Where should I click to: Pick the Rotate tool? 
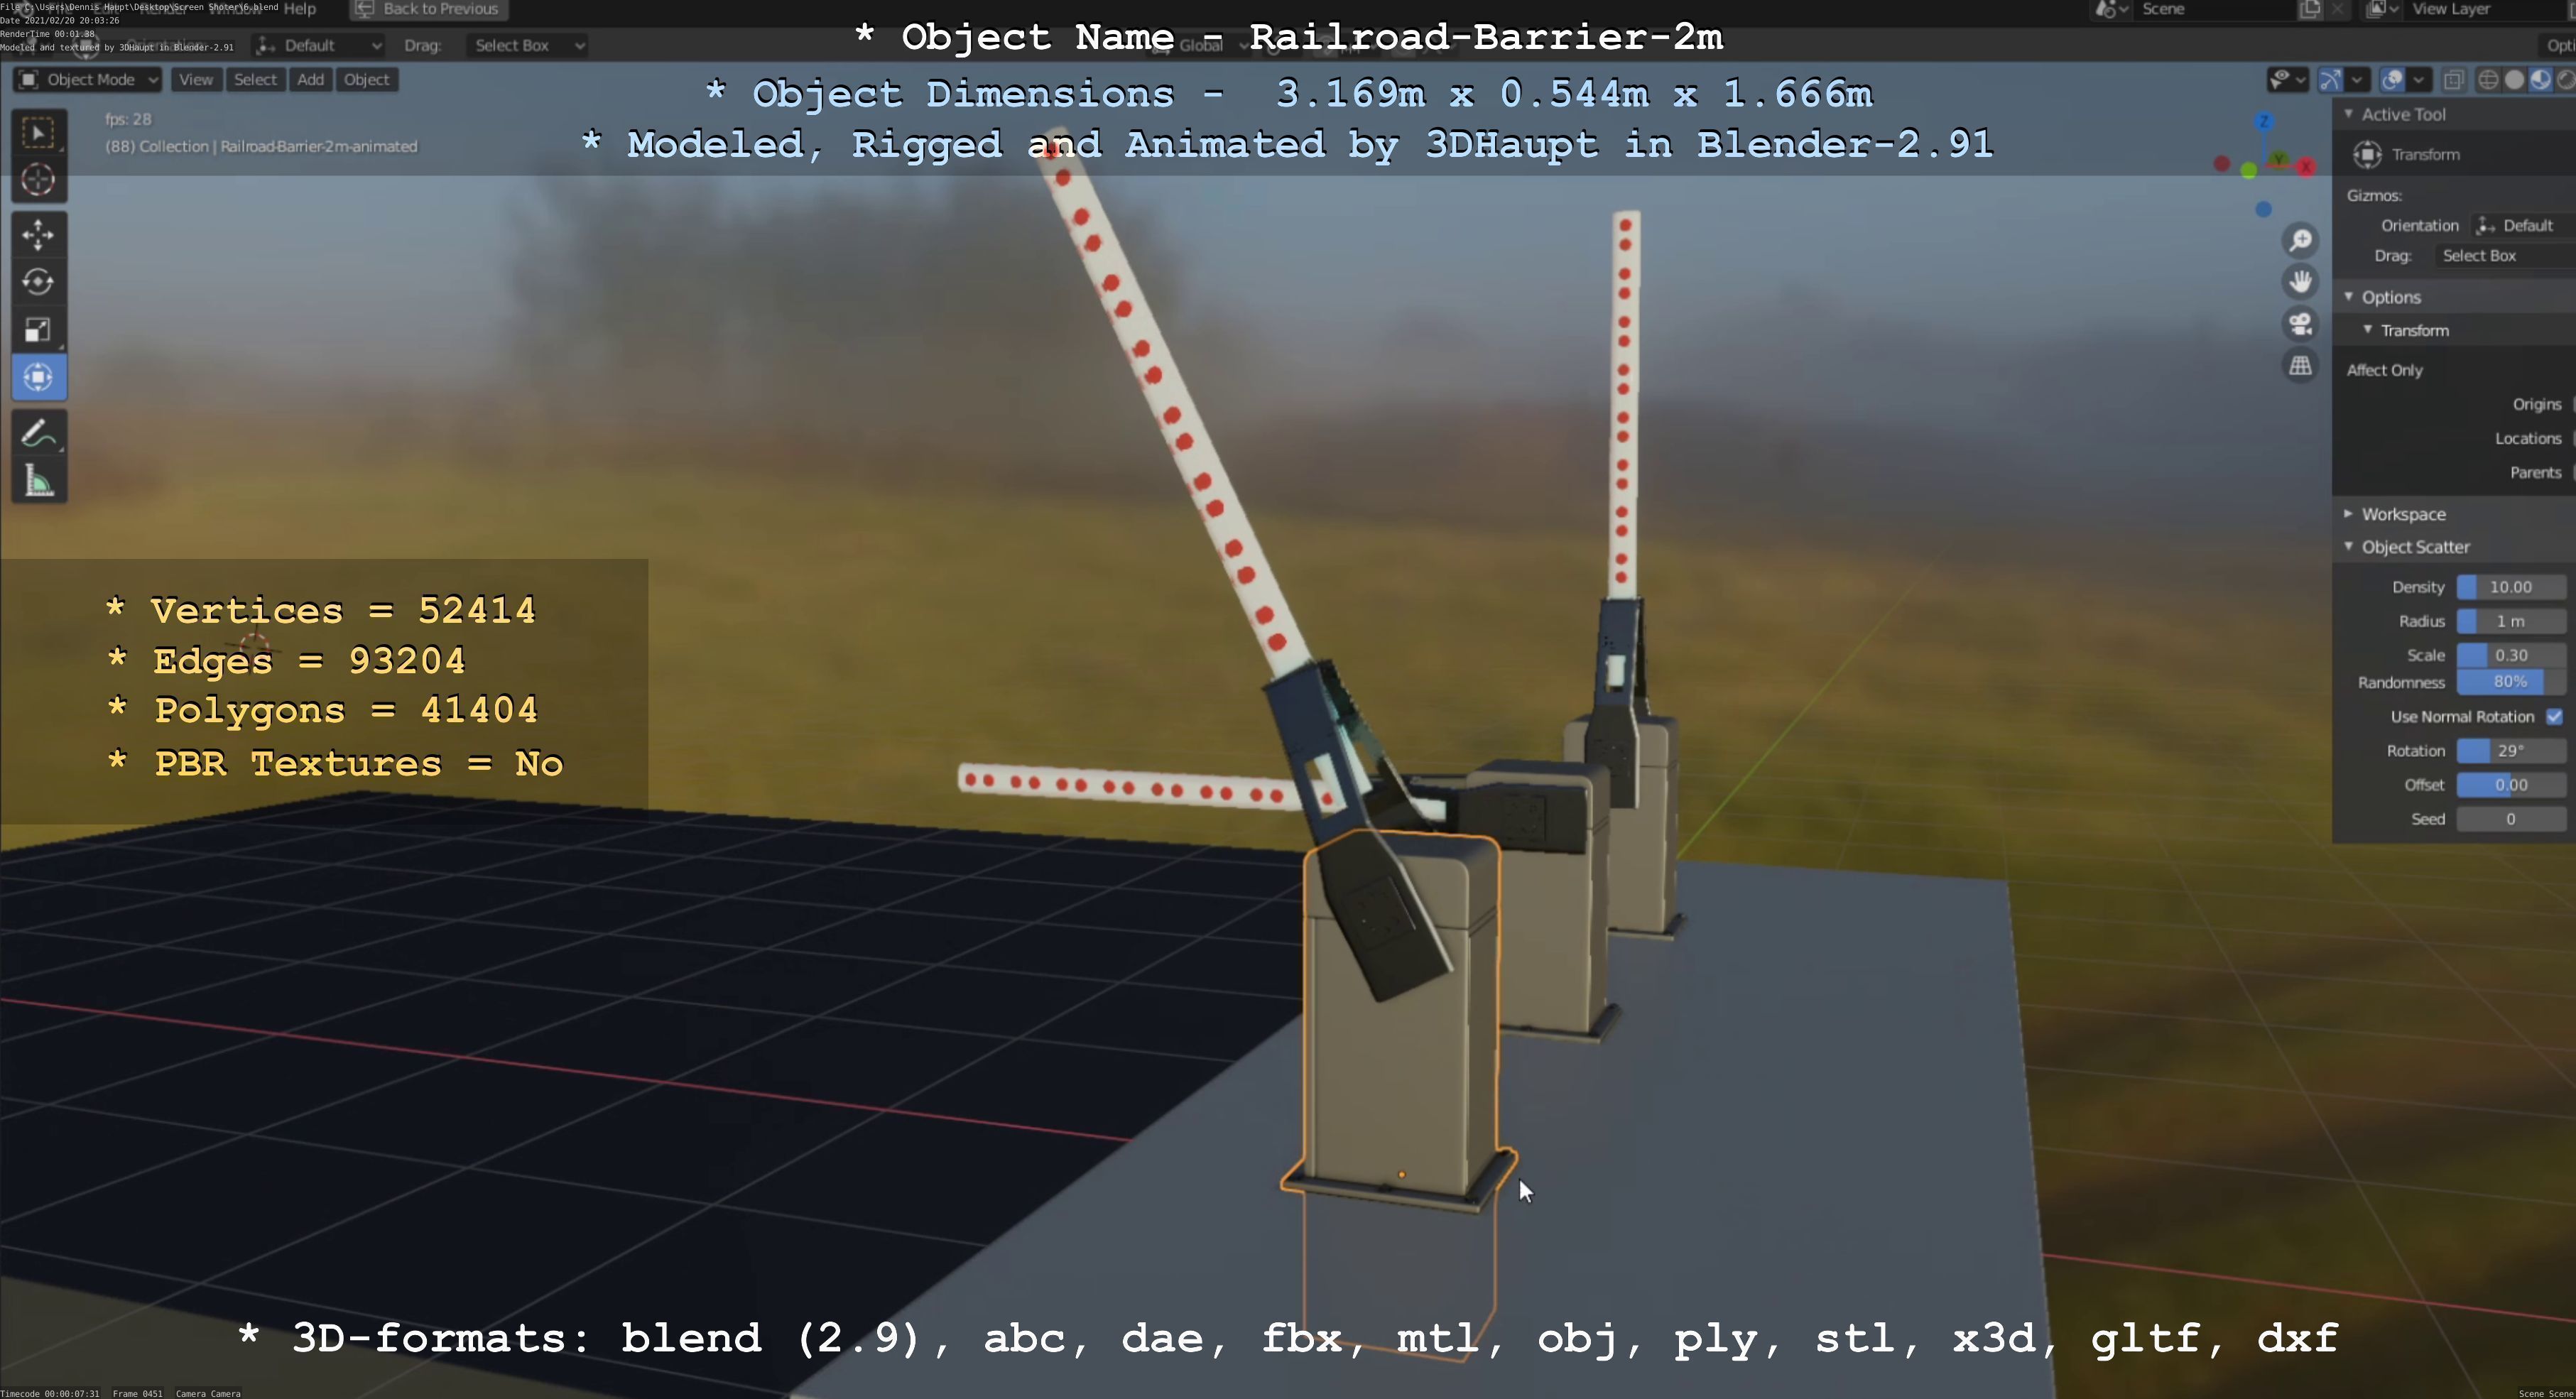[x=38, y=282]
